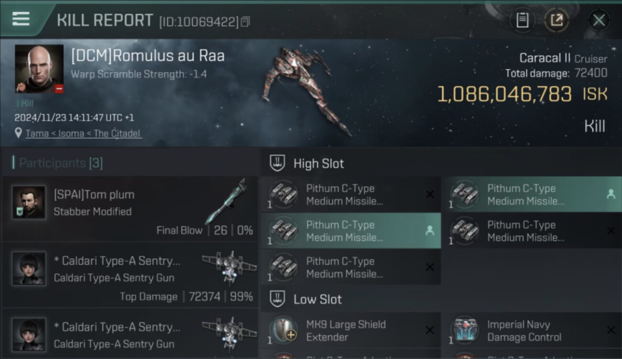Open Tama Isoma The Citadel location link

(x=84, y=134)
